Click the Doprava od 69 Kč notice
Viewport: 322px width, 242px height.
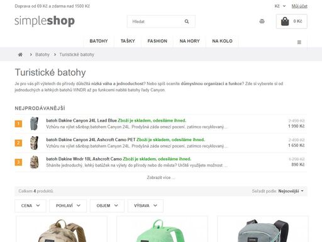click(52, 6)
